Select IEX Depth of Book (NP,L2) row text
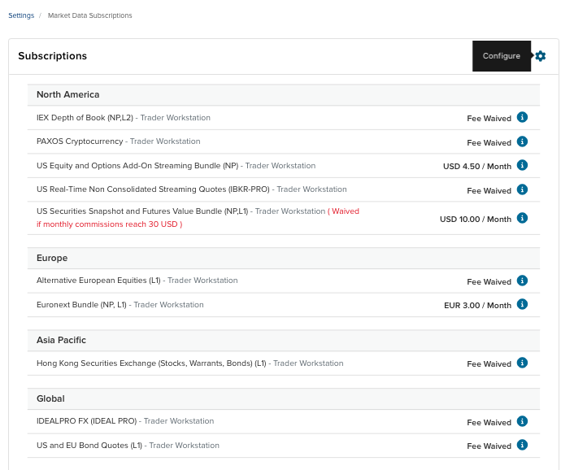 click(x=85, y=118)
